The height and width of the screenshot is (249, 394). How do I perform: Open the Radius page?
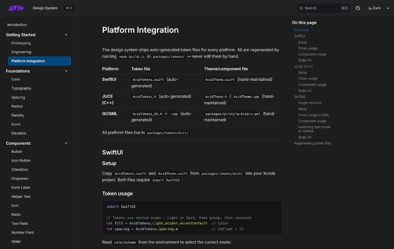click(x=17, y=106)
